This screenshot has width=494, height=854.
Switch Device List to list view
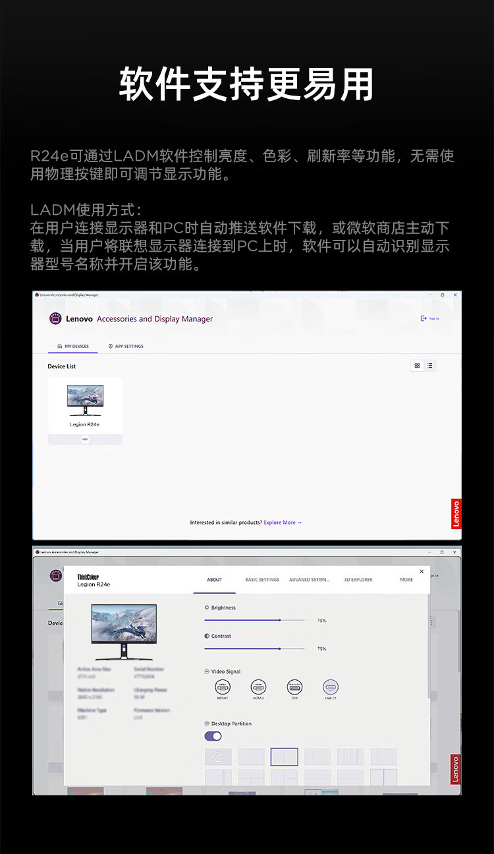pyautogui.click(x=429, y=366)
